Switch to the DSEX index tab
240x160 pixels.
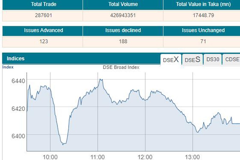point(171,59)
